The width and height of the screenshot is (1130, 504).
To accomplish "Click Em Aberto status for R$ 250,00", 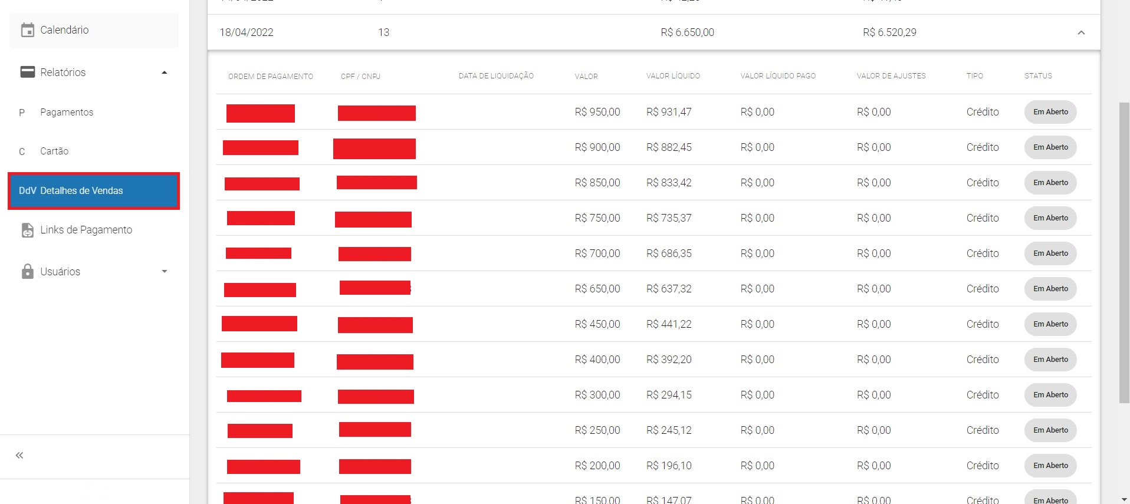I will pyautogui.click(x=1050, y=430).
